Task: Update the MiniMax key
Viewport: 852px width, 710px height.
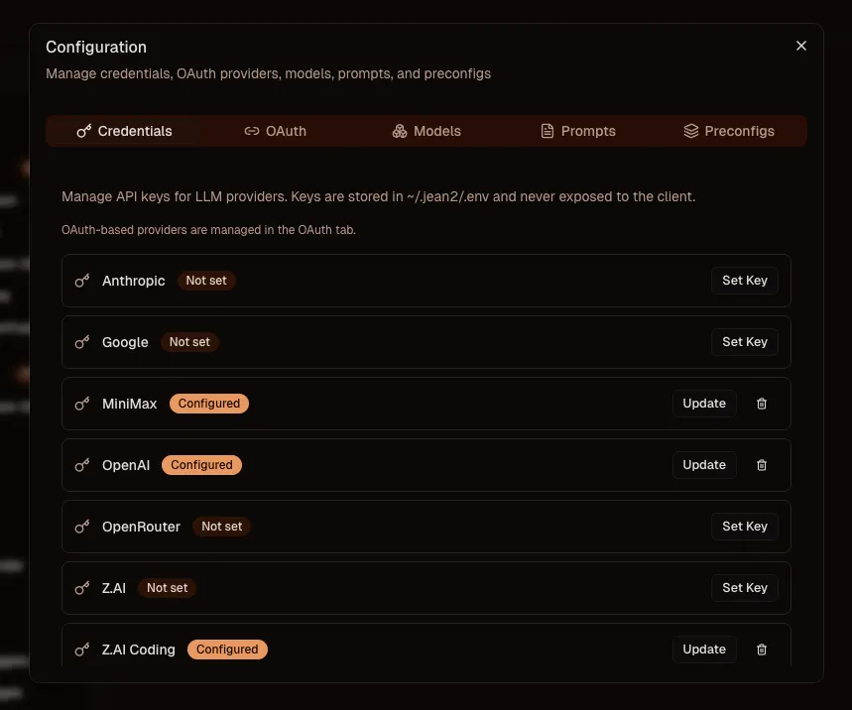Action: (704, 403)
